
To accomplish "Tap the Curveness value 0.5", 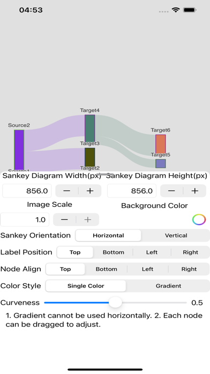I will point(197,303).
